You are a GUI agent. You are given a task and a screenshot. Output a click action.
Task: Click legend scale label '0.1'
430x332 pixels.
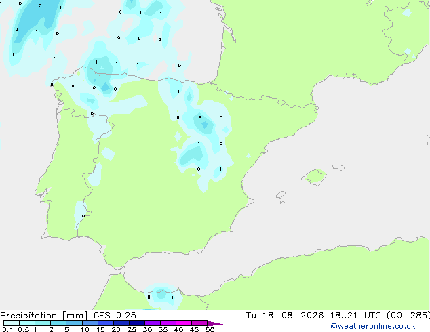tap(7, 329)
